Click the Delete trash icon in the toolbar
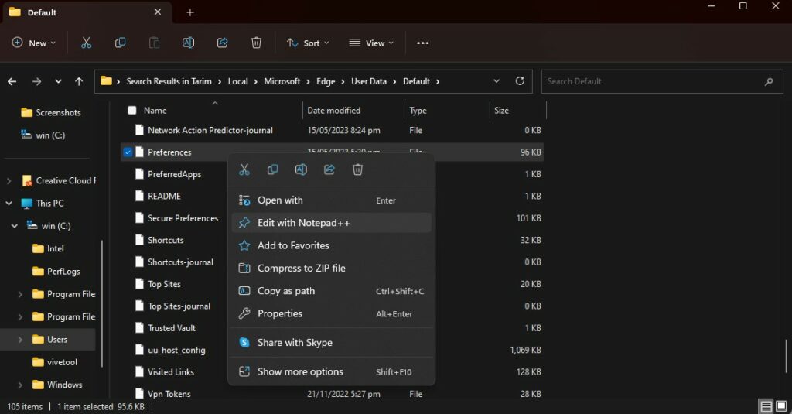The image size is (792, 414). (x=256, y=43)
